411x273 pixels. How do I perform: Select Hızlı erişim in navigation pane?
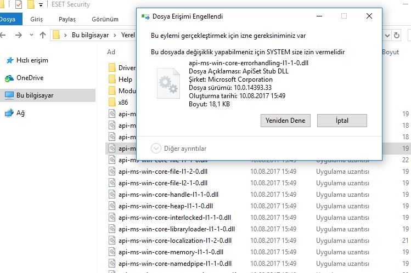[x=32, y=60]
